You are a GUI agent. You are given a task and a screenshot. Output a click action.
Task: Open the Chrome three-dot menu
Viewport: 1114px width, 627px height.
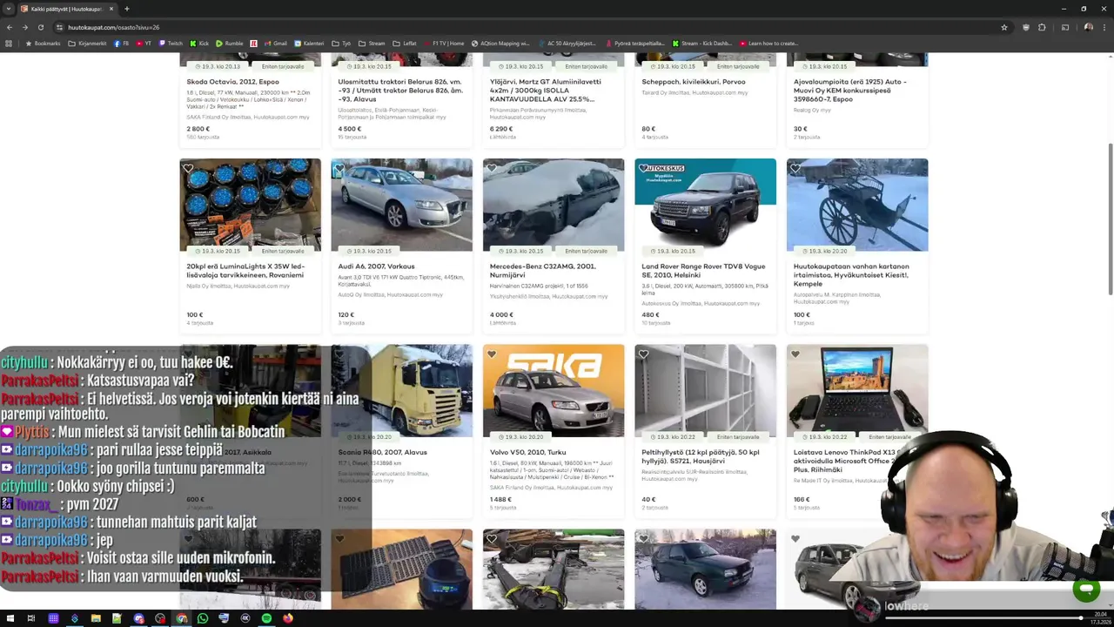1104,27
